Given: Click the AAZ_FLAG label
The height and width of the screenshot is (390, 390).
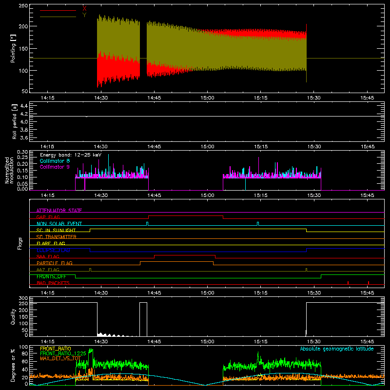Looking at the screenshot, I should click(48, 270).
